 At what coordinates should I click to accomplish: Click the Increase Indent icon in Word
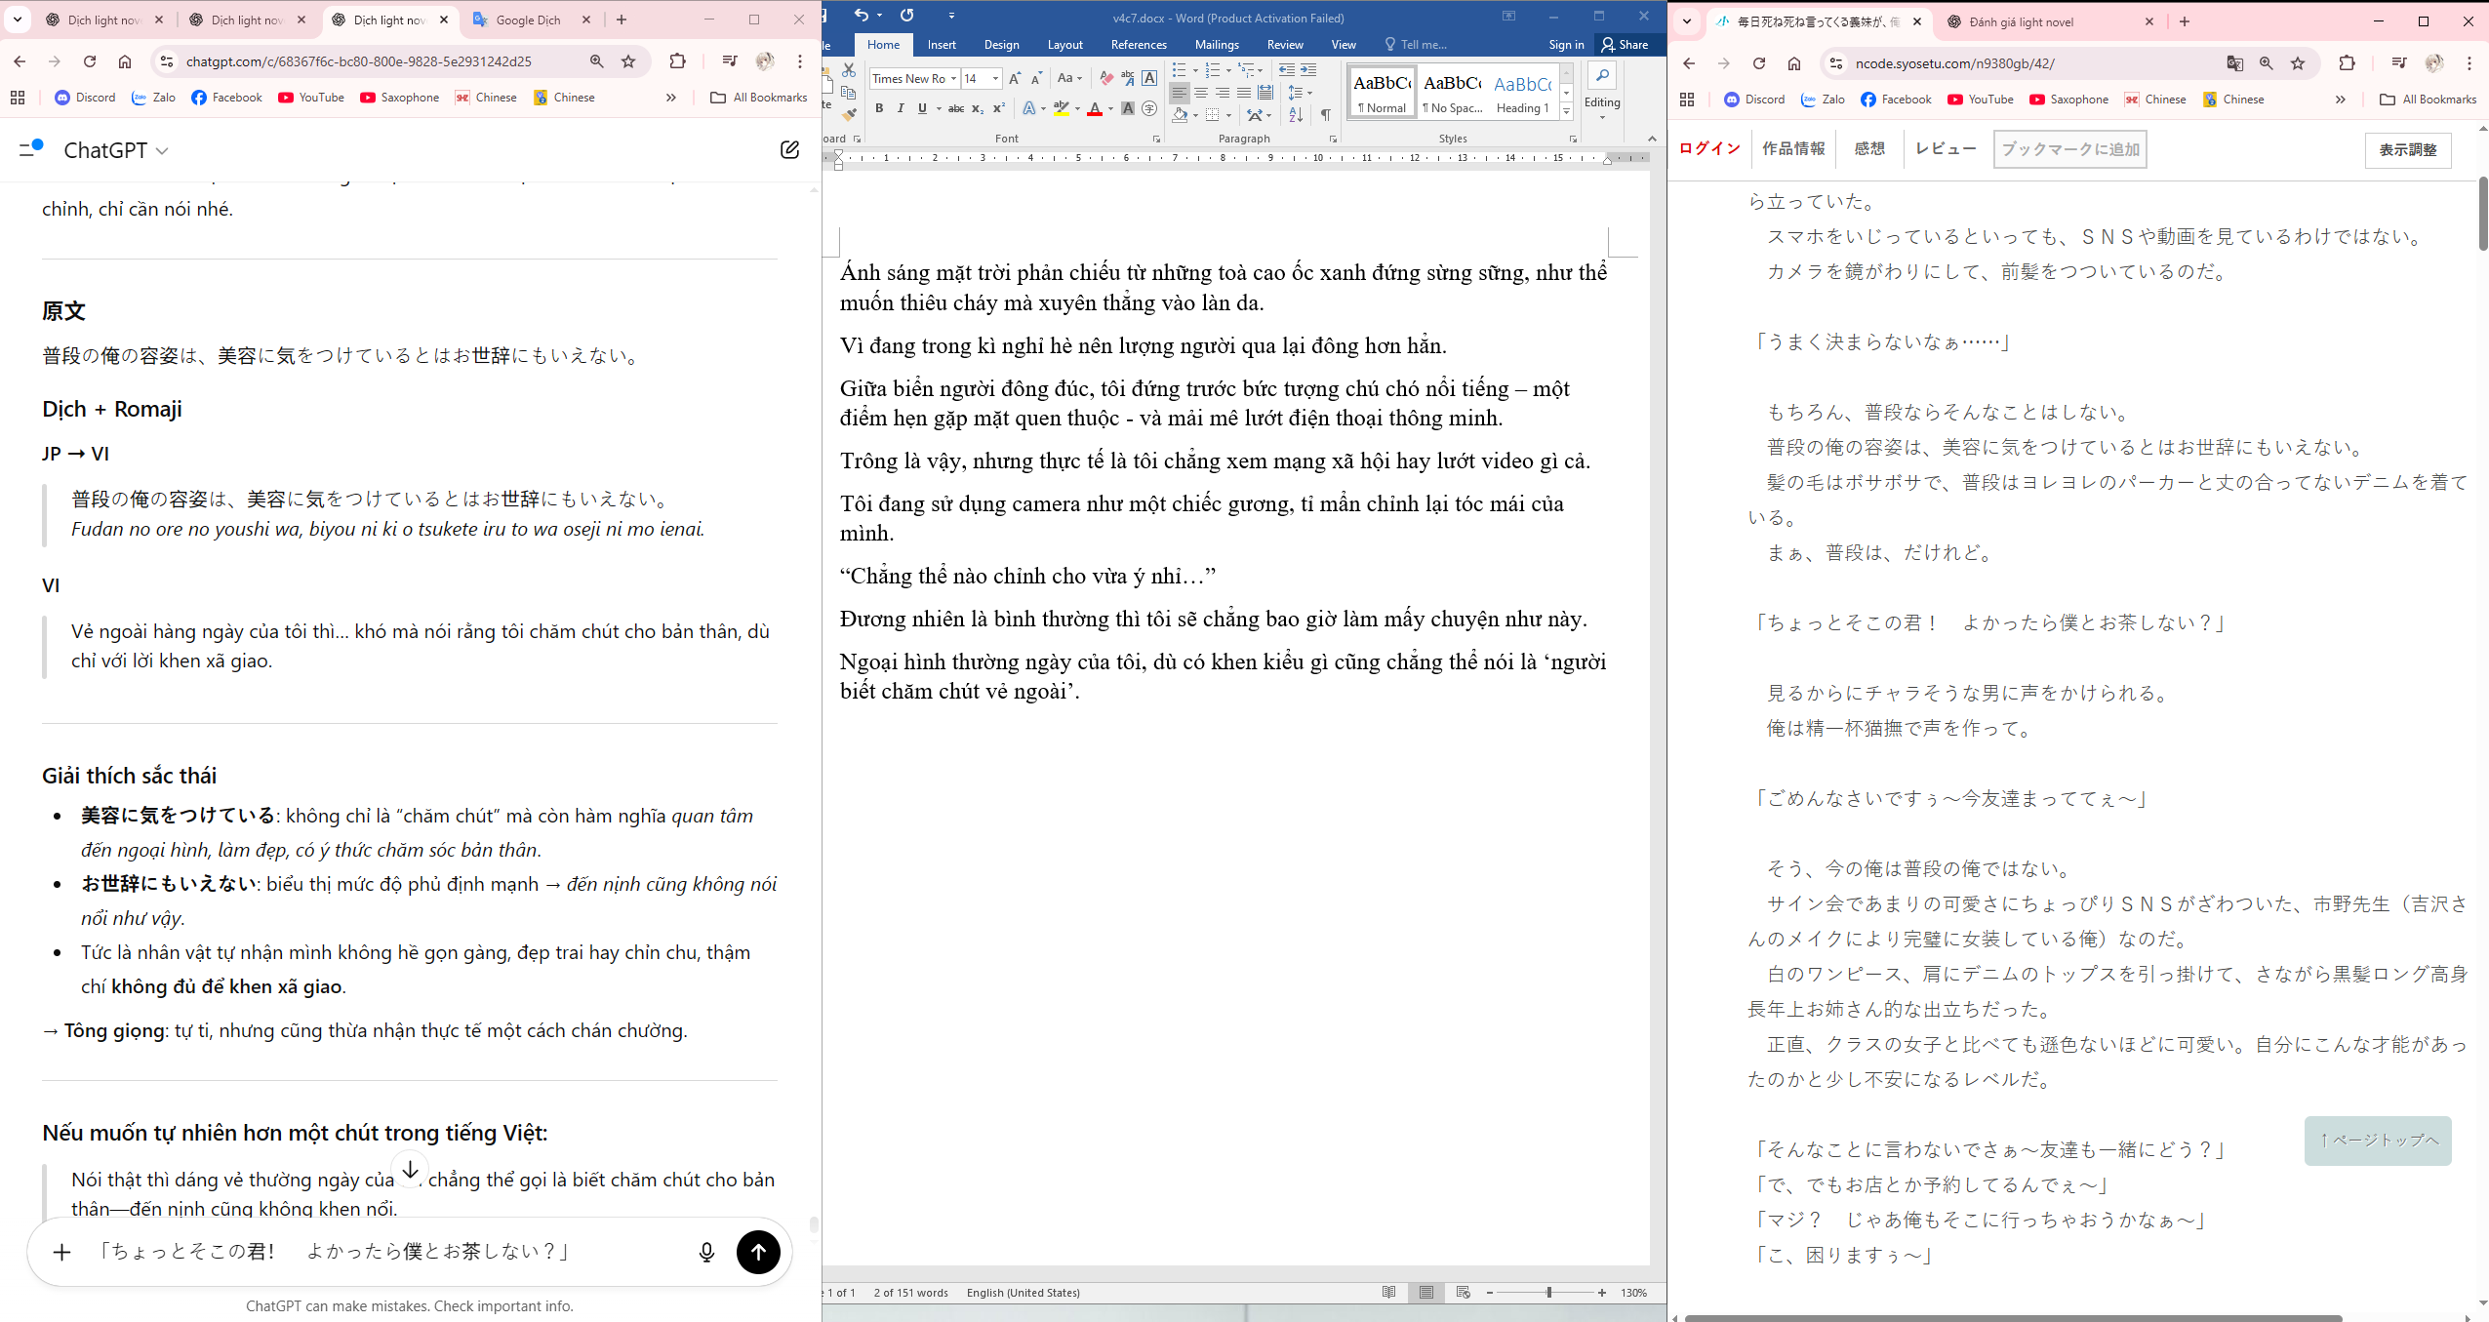coord(1308,70)
